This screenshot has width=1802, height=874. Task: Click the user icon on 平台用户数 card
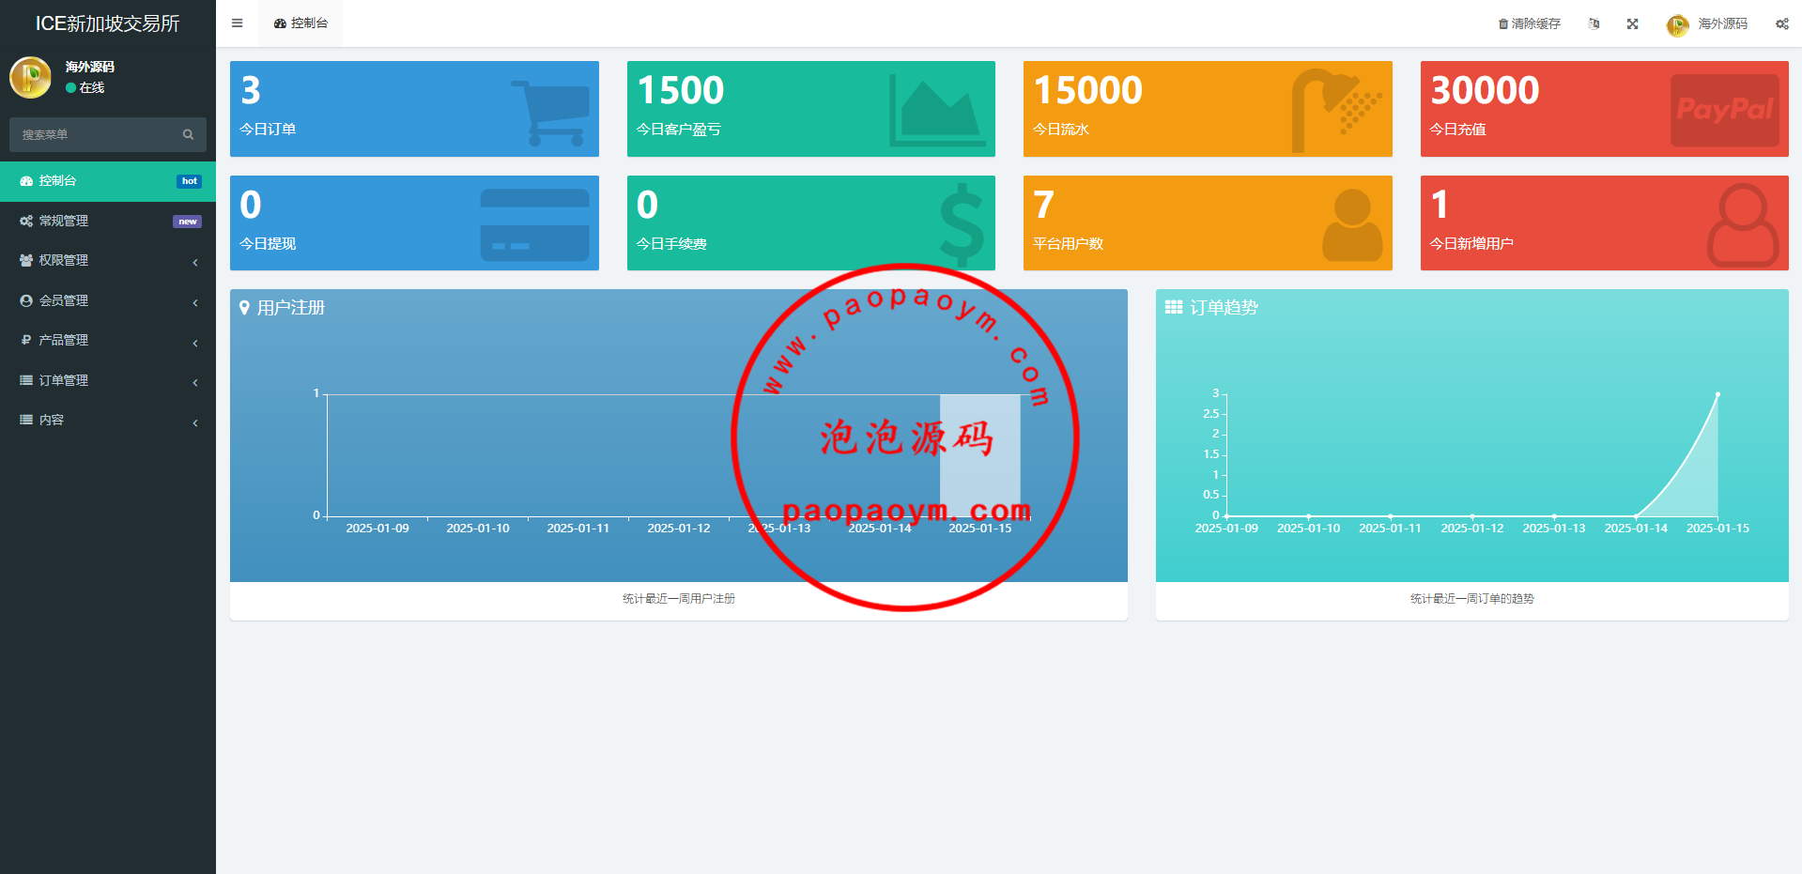point(1352,225)
